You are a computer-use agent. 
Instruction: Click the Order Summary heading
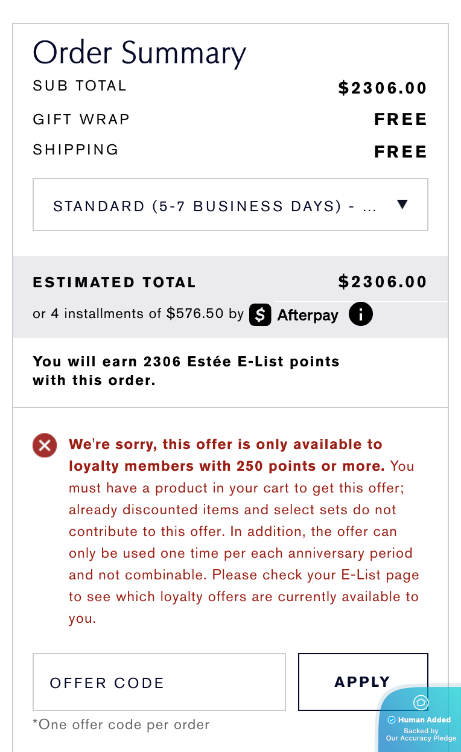click(x=139, y=53)
